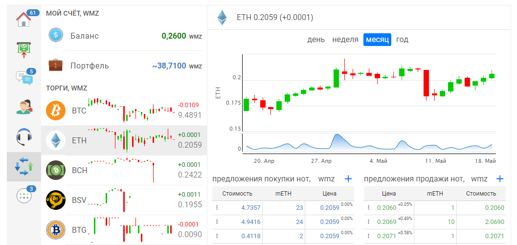517x245 pixels.
Task: Click the Ethereum ETH logo in list
Action: pos(56,140)
